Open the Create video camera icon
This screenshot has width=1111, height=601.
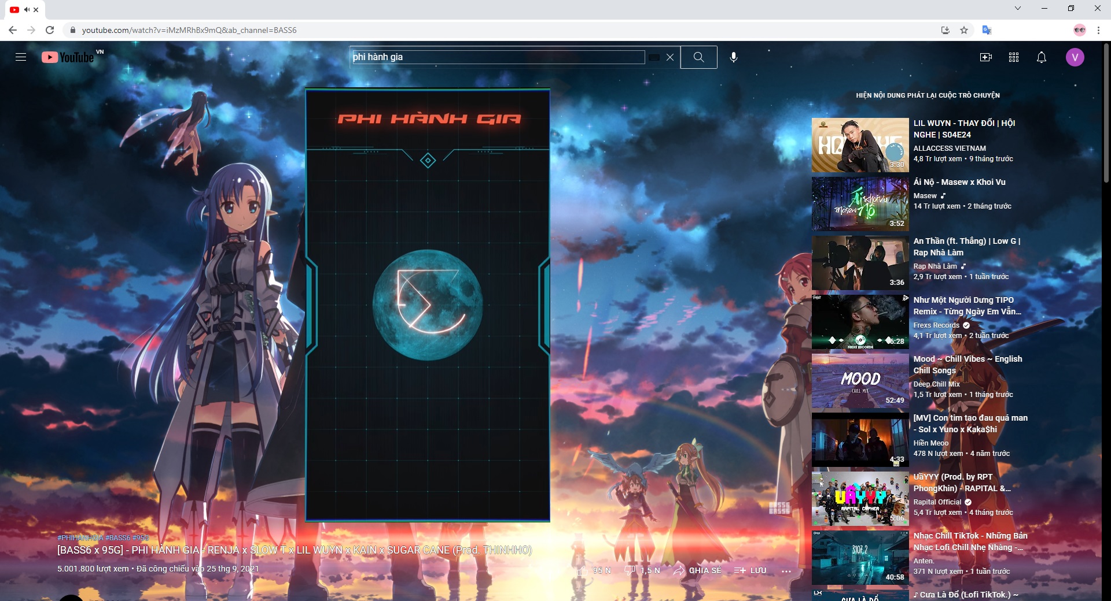pyautogui.click(x=986, y=57)
